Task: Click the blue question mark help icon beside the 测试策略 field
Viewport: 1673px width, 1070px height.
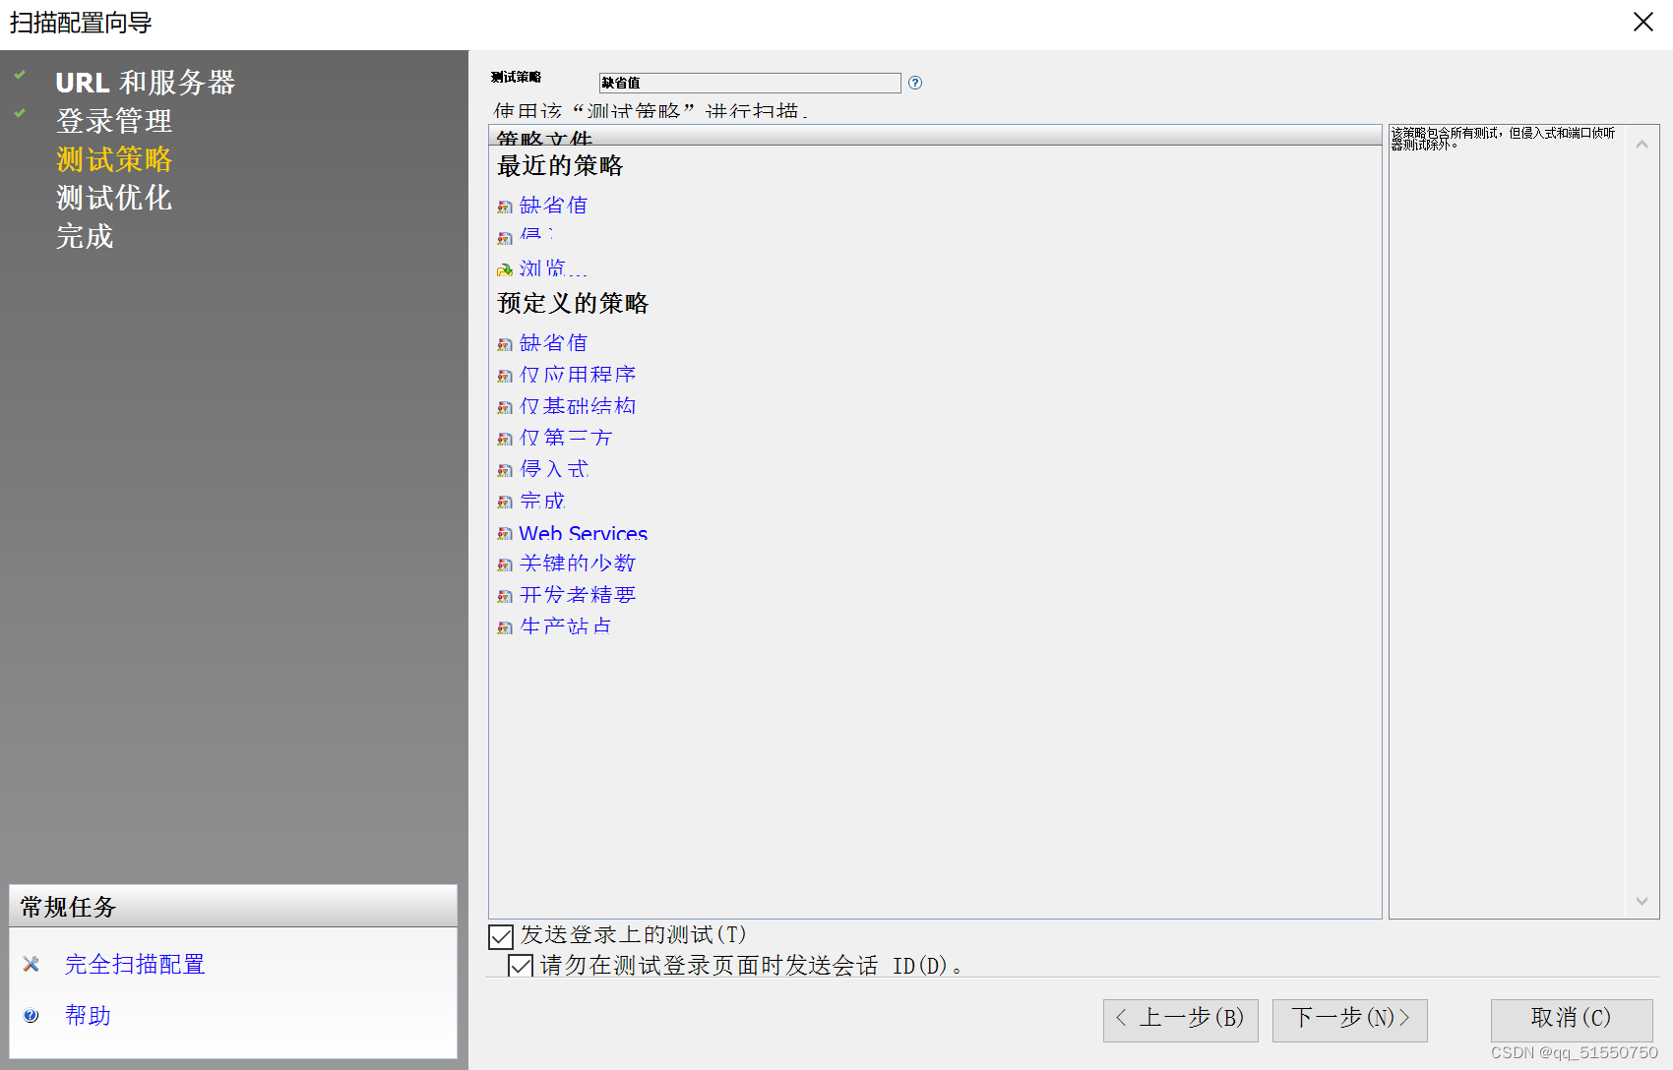Action: coord(915,83)
